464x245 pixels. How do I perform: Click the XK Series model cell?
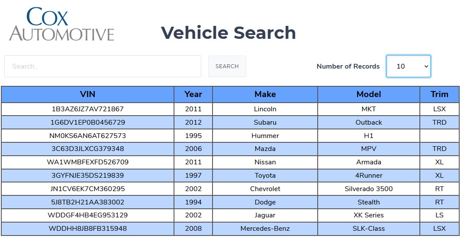[x=369, y=215]
